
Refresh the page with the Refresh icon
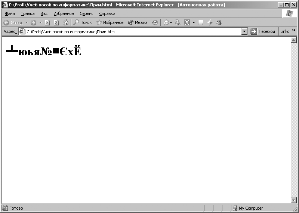coord(56,23)
